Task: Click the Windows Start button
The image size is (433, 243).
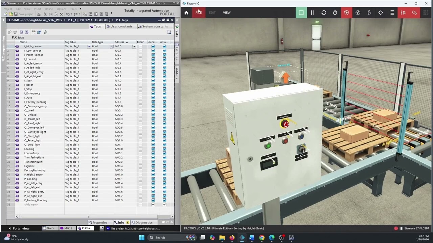Action: [x=142, y=238]
